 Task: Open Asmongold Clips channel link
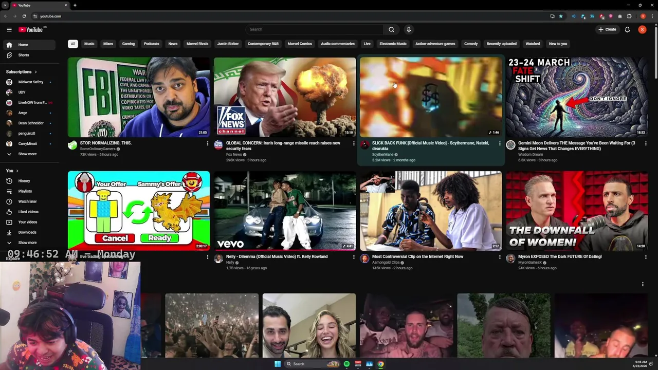pos(386,263)
